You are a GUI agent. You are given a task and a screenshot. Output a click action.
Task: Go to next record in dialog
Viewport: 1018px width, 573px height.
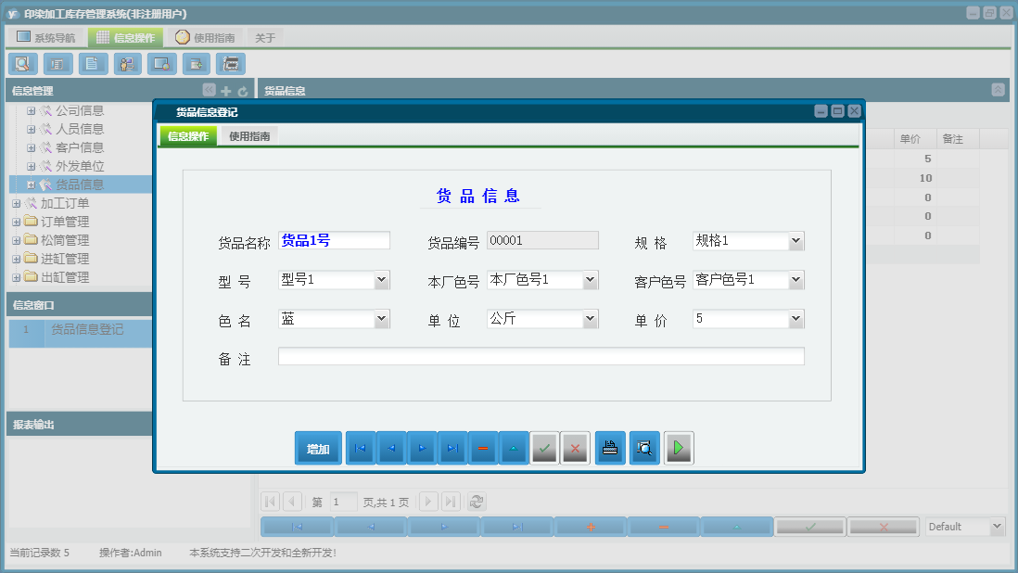tap(422, 448)
